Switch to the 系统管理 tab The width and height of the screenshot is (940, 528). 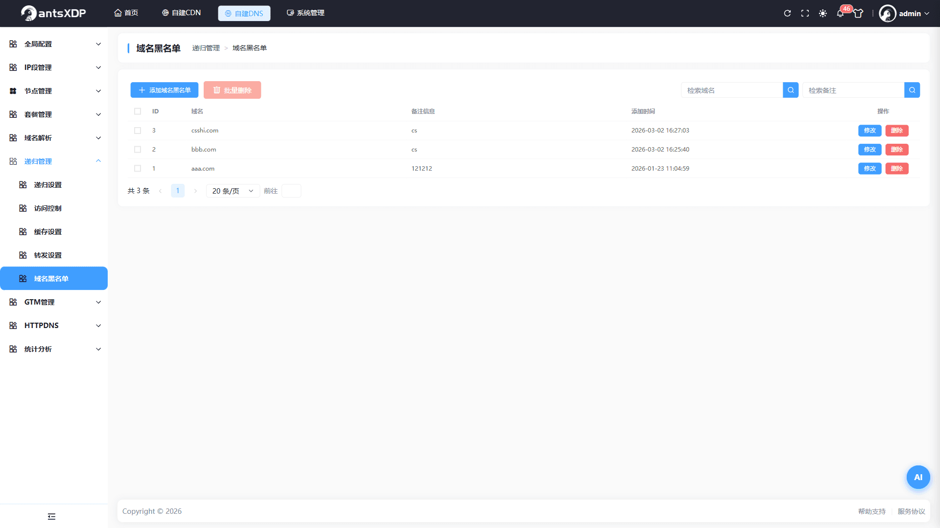[x=305, y=13]
